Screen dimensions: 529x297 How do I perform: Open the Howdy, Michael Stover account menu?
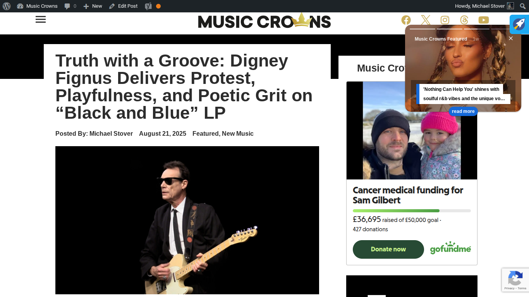[484, 6]
